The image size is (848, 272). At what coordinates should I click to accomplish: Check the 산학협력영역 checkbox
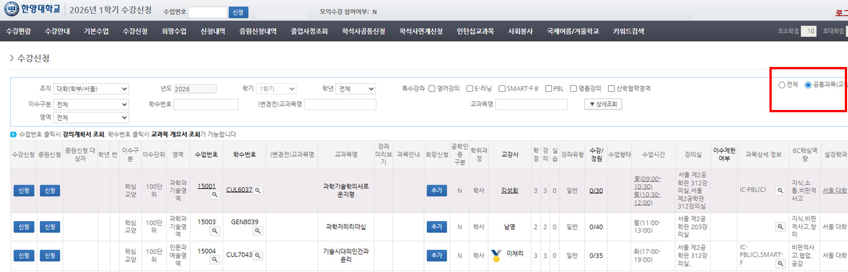(611, 89)
